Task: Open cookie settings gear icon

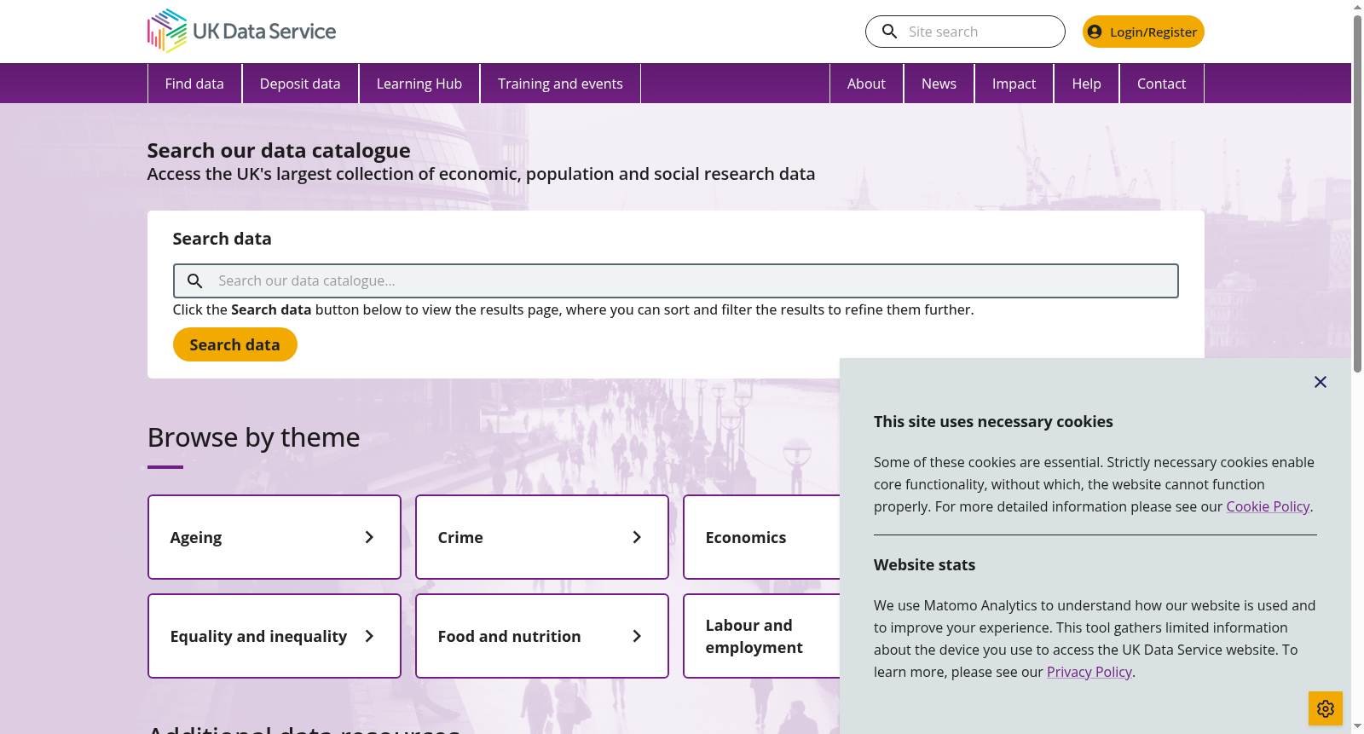Action: point(1326,708)
